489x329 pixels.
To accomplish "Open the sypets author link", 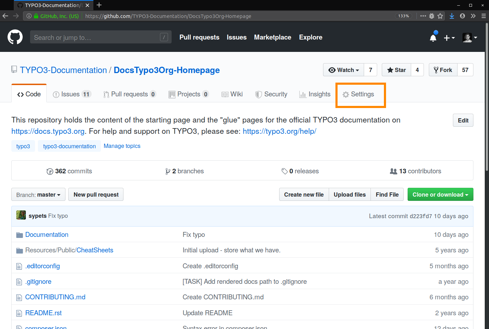I will [38, 216].
